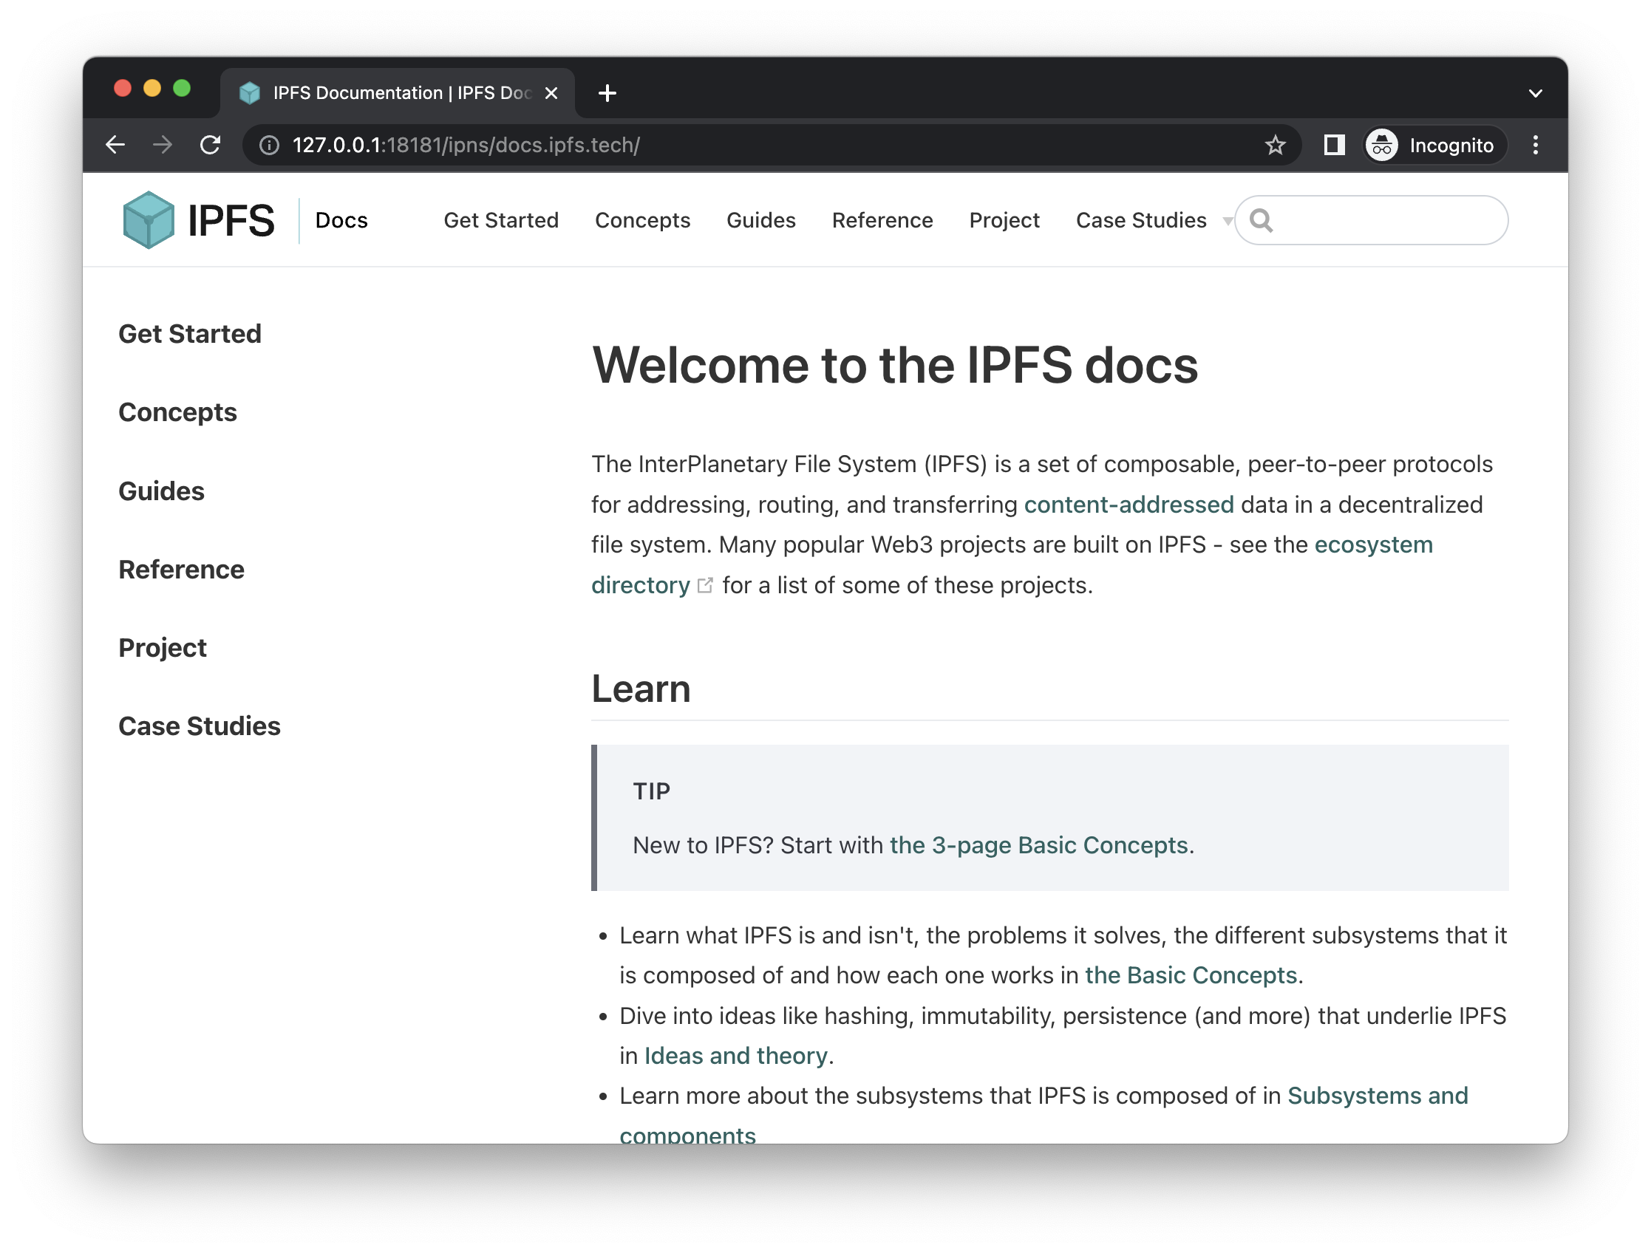This screenshot has height=1253, width=1651.
Task: Open the ecosystem directory link
Action: click(x=1373, y=544)
